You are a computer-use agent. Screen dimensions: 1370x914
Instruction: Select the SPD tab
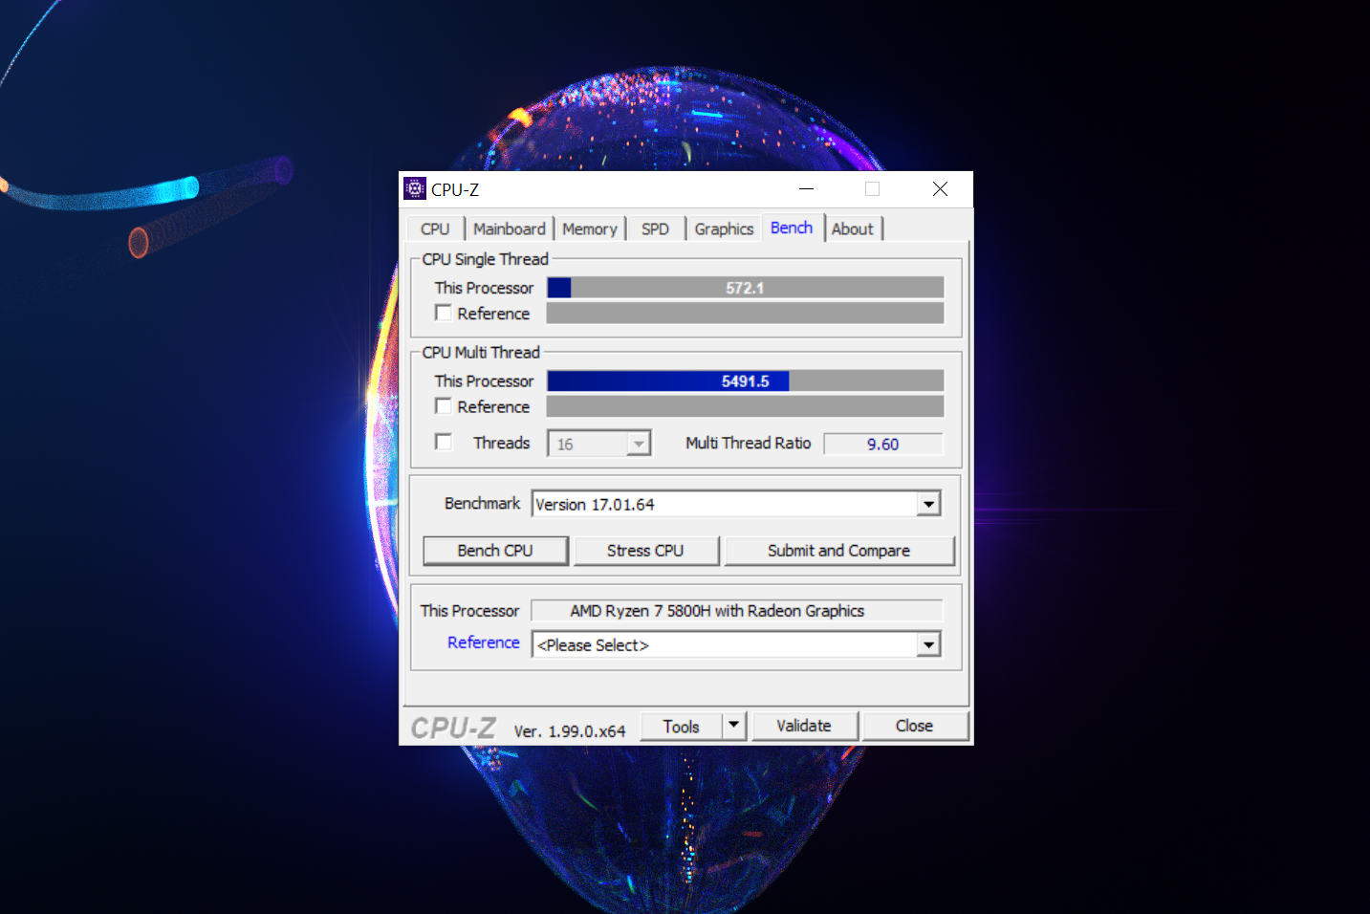click(x=656, y=228)
